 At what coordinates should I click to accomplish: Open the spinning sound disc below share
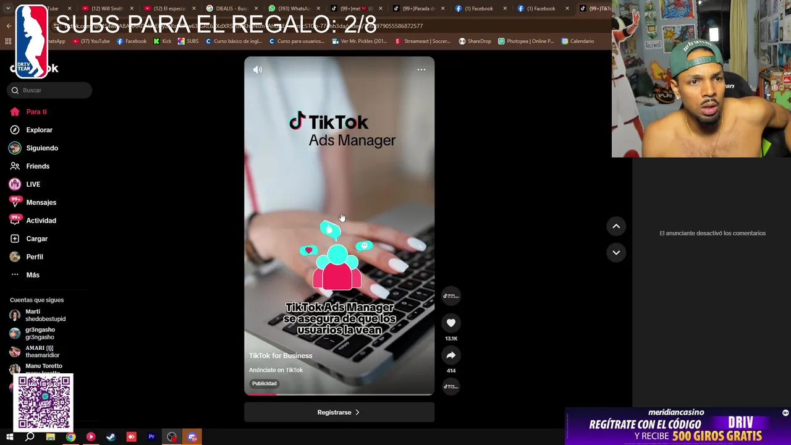point(451,386)
